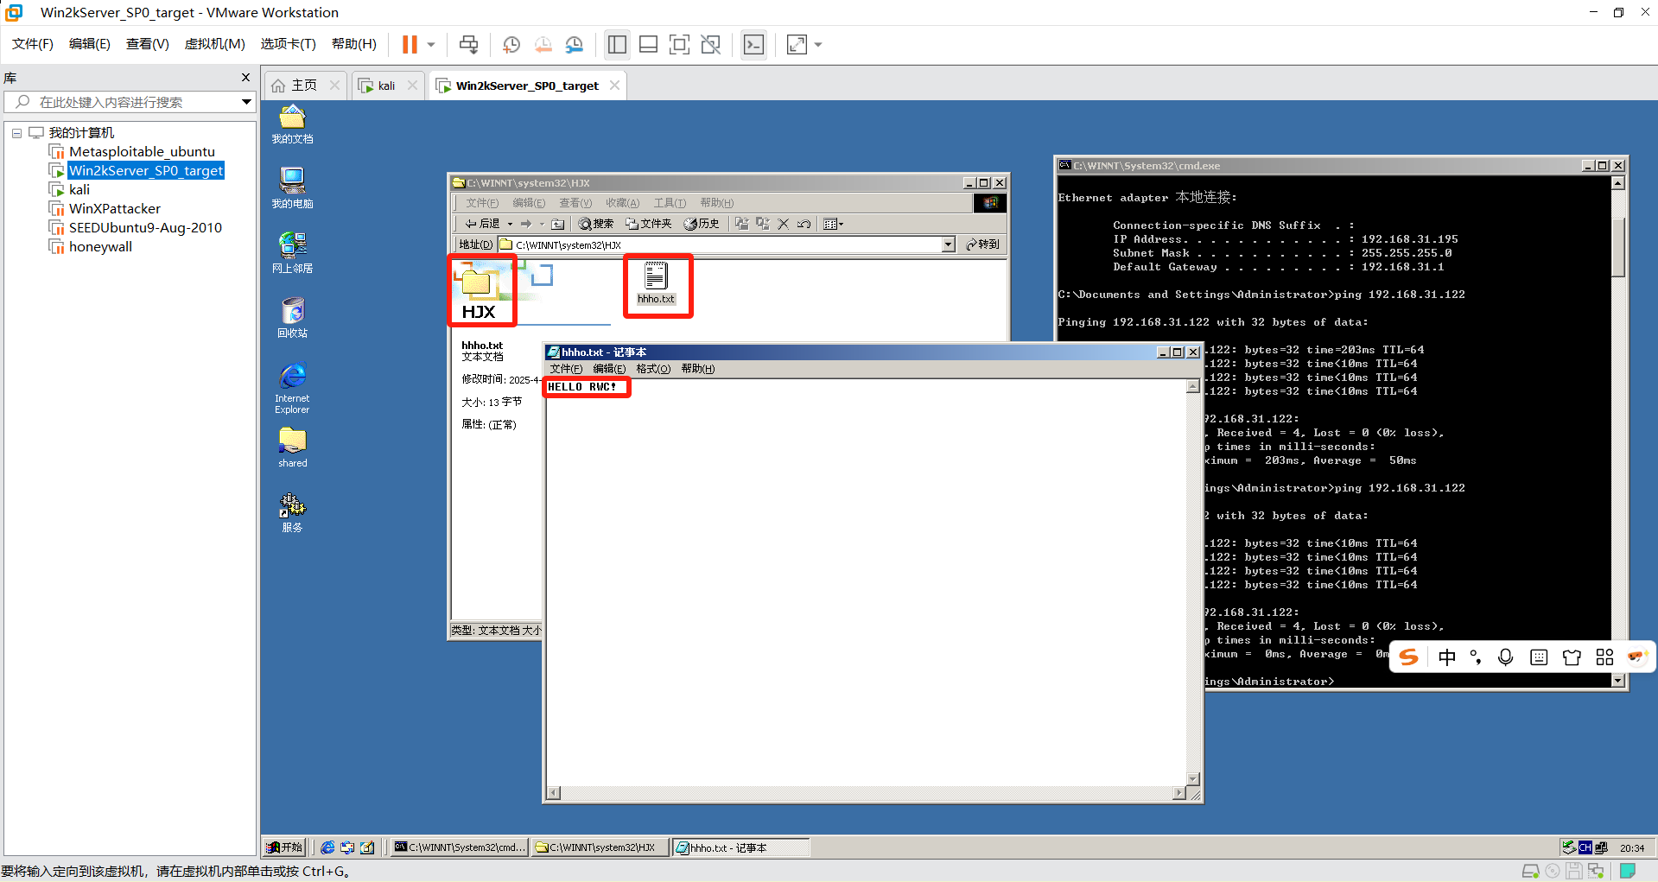Click 后退 back button in Explorer window
The width and height of the screenshot is (1658, 882).
(482, 224)
